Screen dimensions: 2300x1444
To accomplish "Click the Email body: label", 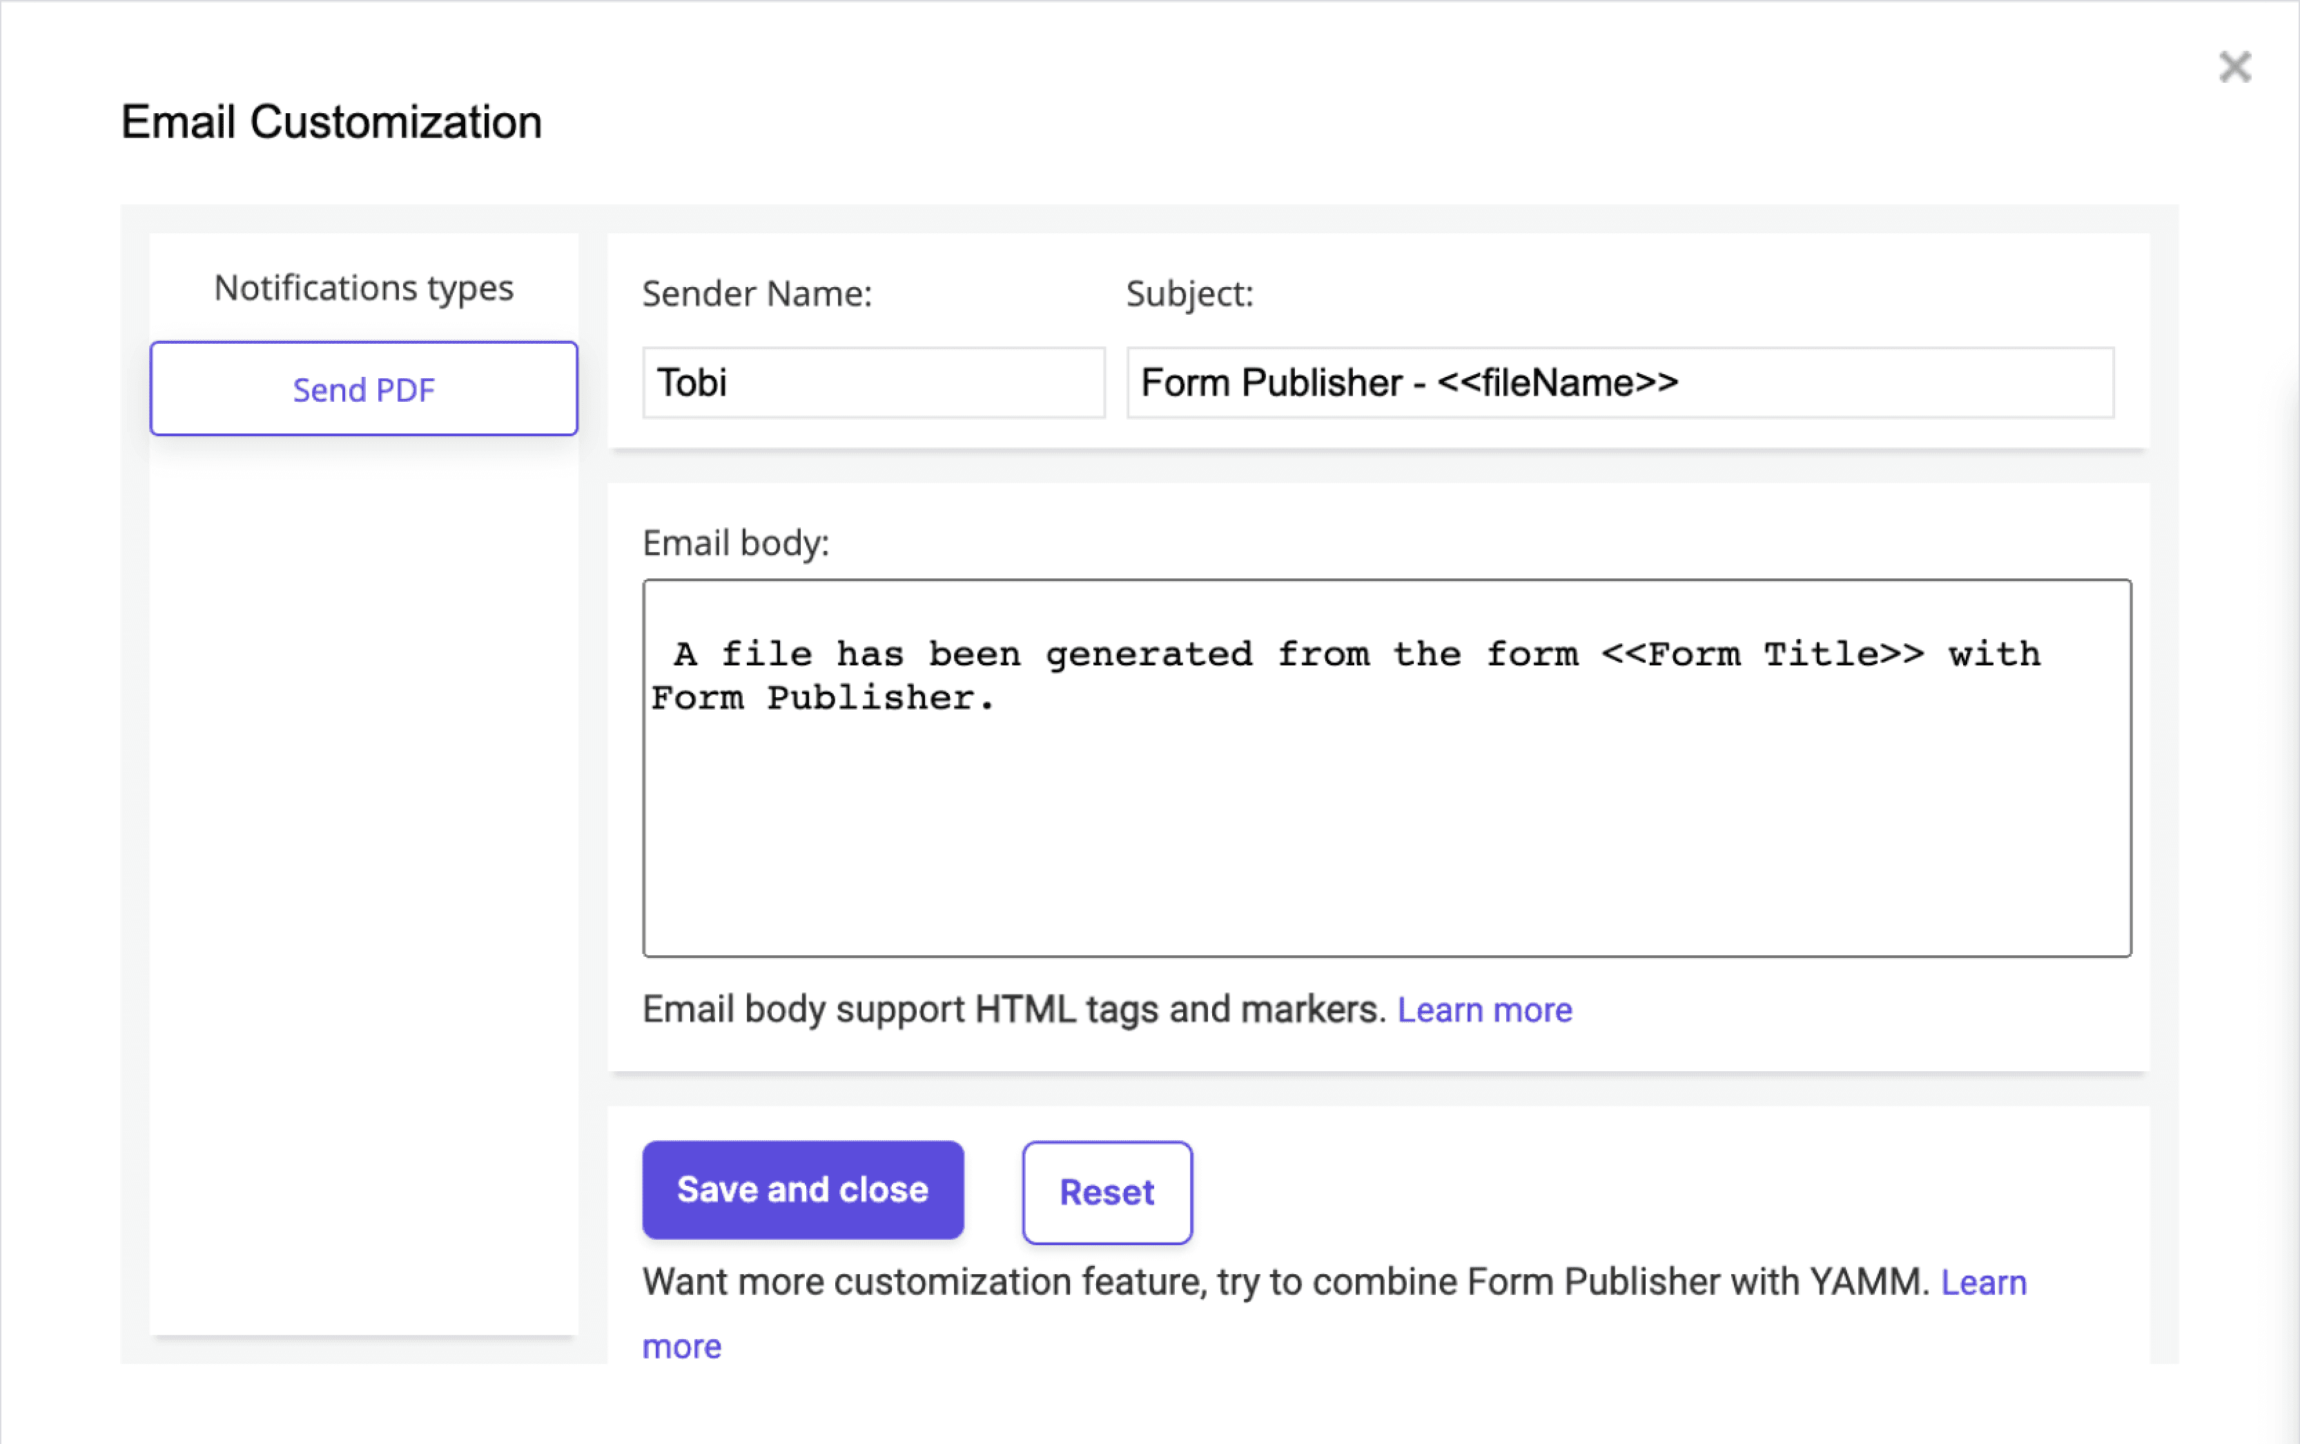I will tap(735, 543).
